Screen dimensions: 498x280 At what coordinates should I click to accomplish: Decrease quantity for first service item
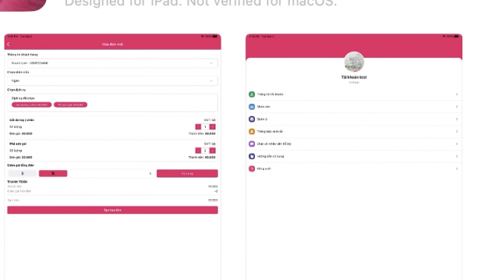pos(198,127)
